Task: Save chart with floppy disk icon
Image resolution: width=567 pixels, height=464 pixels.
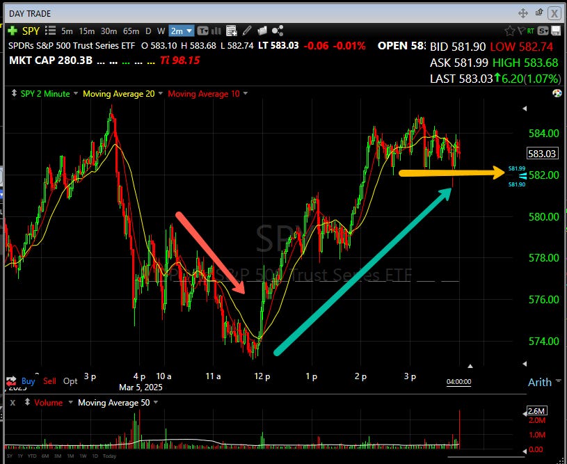Action: pos(556,31)
